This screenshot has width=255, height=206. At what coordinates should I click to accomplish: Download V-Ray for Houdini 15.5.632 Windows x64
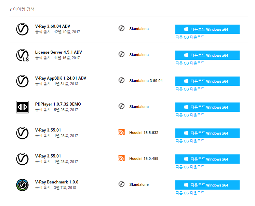pyautogui.click(x=207, y=133)
